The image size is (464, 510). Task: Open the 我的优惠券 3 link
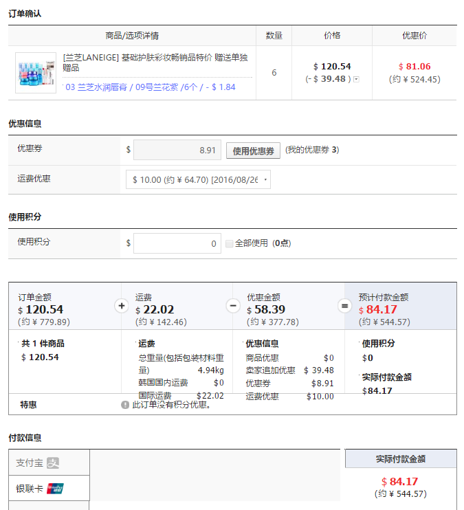click(312, 150)
